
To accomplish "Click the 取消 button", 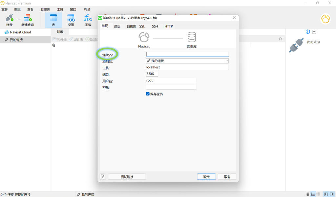I will pos(227,177).
